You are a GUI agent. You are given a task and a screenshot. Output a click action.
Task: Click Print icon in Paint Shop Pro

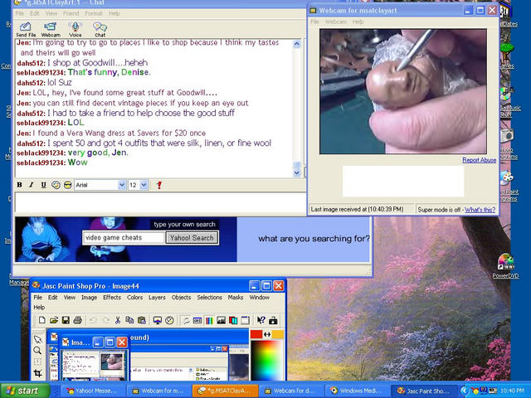(x=77, y=320)
